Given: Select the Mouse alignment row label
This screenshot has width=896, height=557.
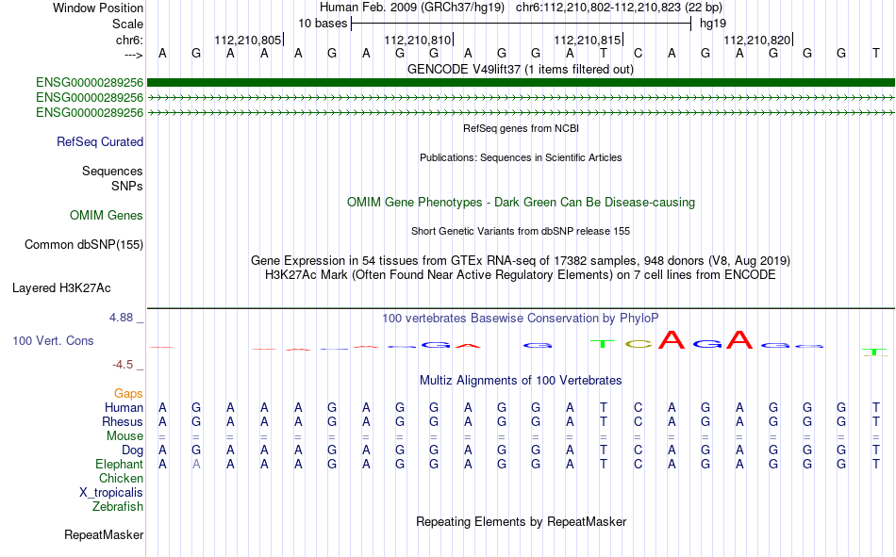Looking at the screenshot, I should (124, 435).
